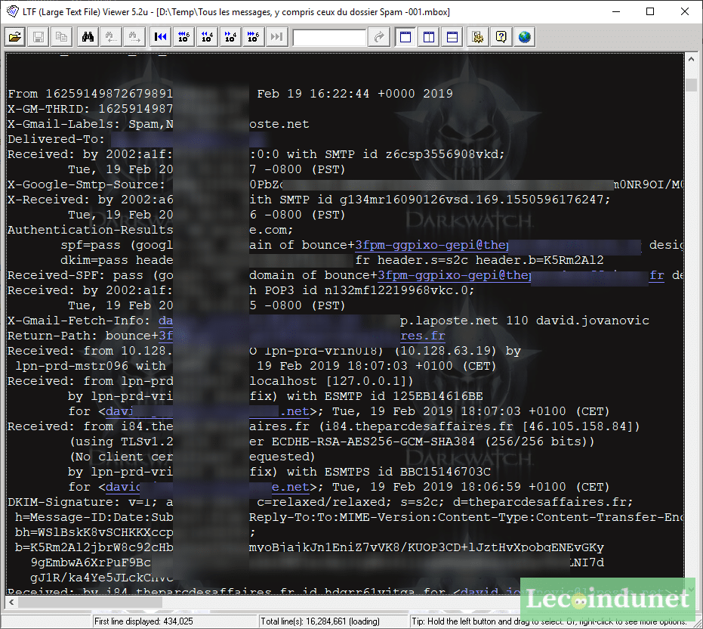Screen dimensions: 703x629
Task: Click the horizontal scrollbar left arrow
Action: (x=11, y=603)
